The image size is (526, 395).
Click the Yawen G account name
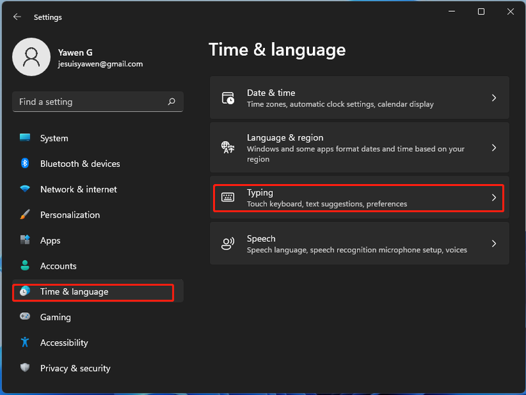click(75, 53)
